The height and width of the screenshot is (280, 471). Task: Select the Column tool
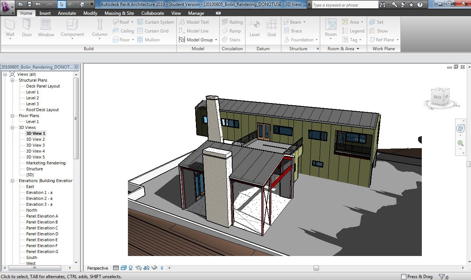point(100,28)
